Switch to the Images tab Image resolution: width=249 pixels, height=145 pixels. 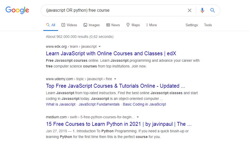pyautogui.click(x=92, y=25)
